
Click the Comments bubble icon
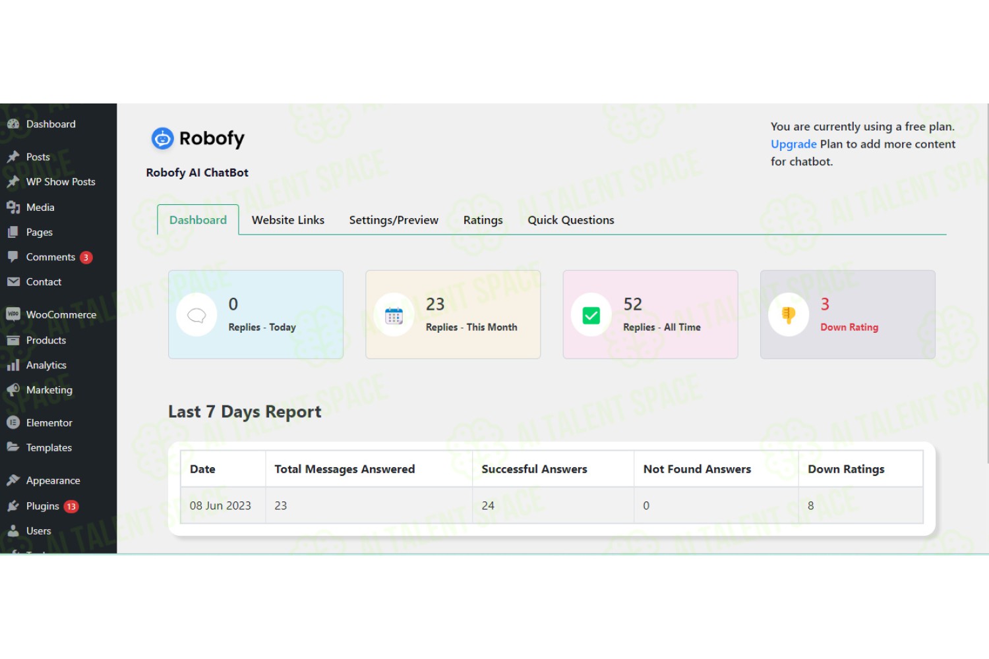coord(13,257)
